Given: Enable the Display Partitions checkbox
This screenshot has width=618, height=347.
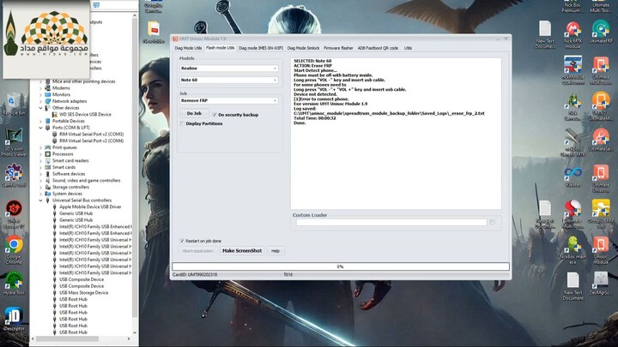Looking at the screenshot, I should pos(182,123).
